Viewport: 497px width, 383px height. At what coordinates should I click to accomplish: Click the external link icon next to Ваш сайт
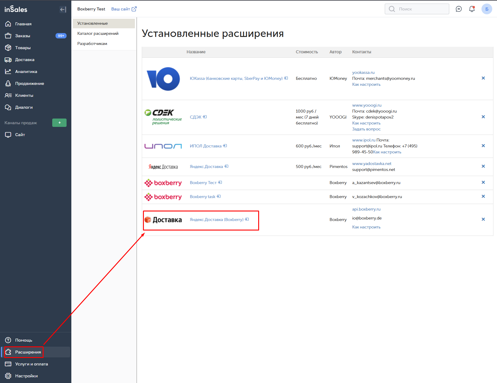(x=134, y=9)
